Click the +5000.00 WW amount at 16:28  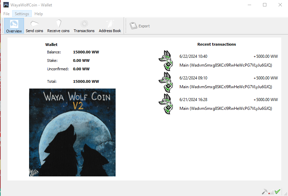pos(266,100)
